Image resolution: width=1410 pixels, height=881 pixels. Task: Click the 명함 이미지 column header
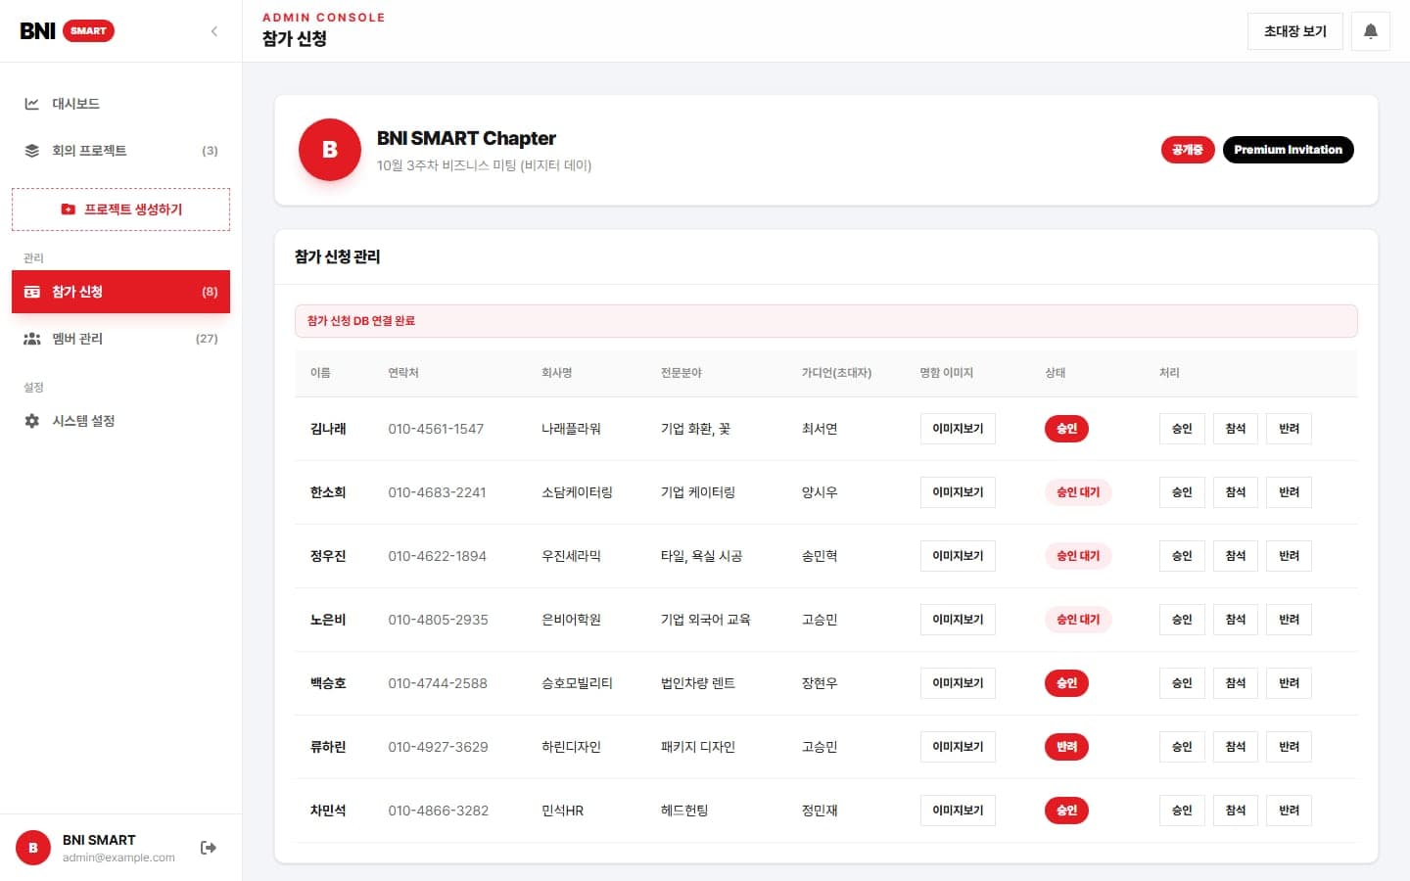pyautogui.click(x=946, y=373)
